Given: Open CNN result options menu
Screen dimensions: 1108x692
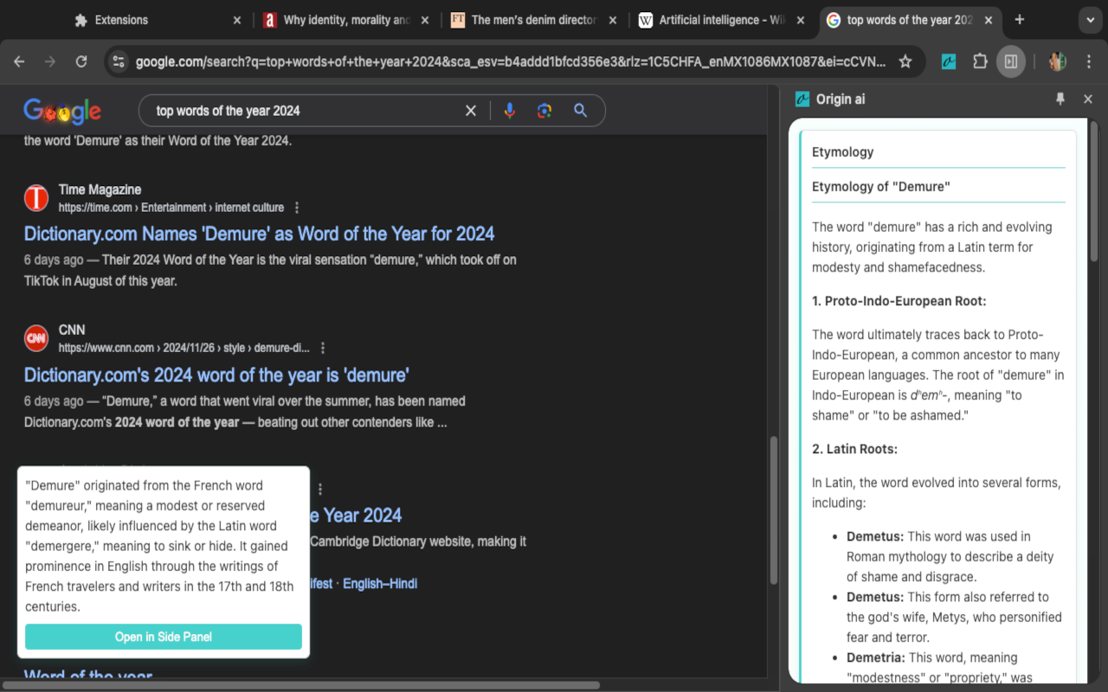Looking at the screenshot, I should coord(323,348).
